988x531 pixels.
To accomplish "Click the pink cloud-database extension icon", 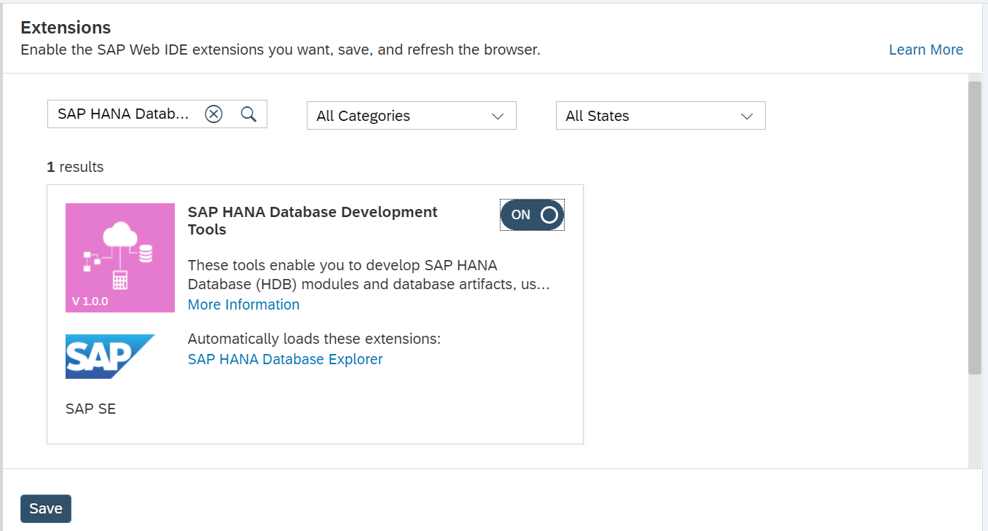I will (x=119, y=258).
